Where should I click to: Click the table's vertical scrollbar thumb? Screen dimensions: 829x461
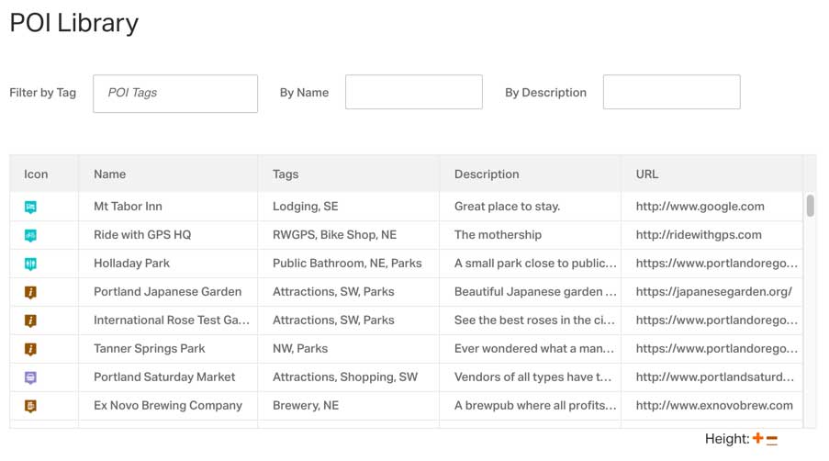(810, 206)
